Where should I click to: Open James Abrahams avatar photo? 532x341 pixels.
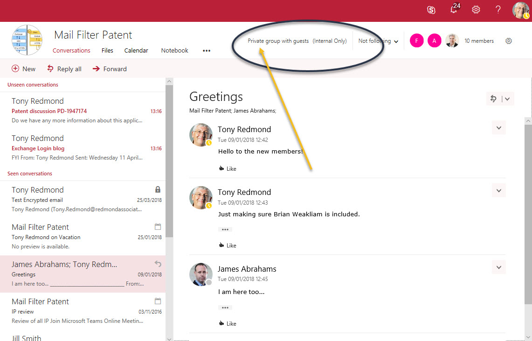click(x=201, y=274)
